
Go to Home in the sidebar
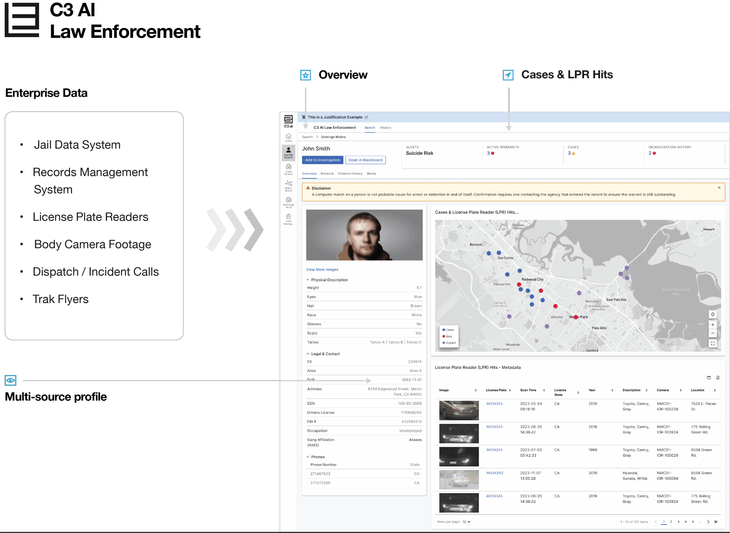point(288,138)
